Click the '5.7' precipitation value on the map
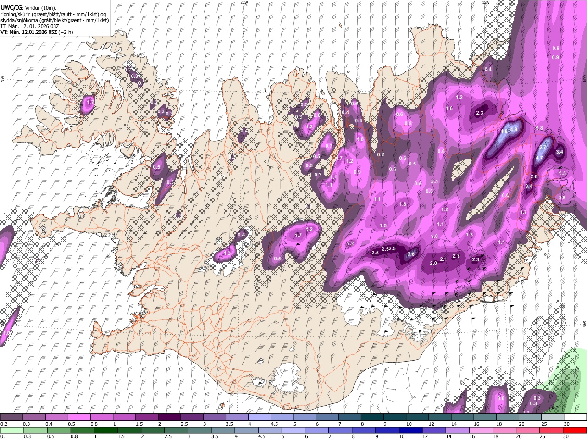This screenshot has height=440, width=587. coord(543,147)
